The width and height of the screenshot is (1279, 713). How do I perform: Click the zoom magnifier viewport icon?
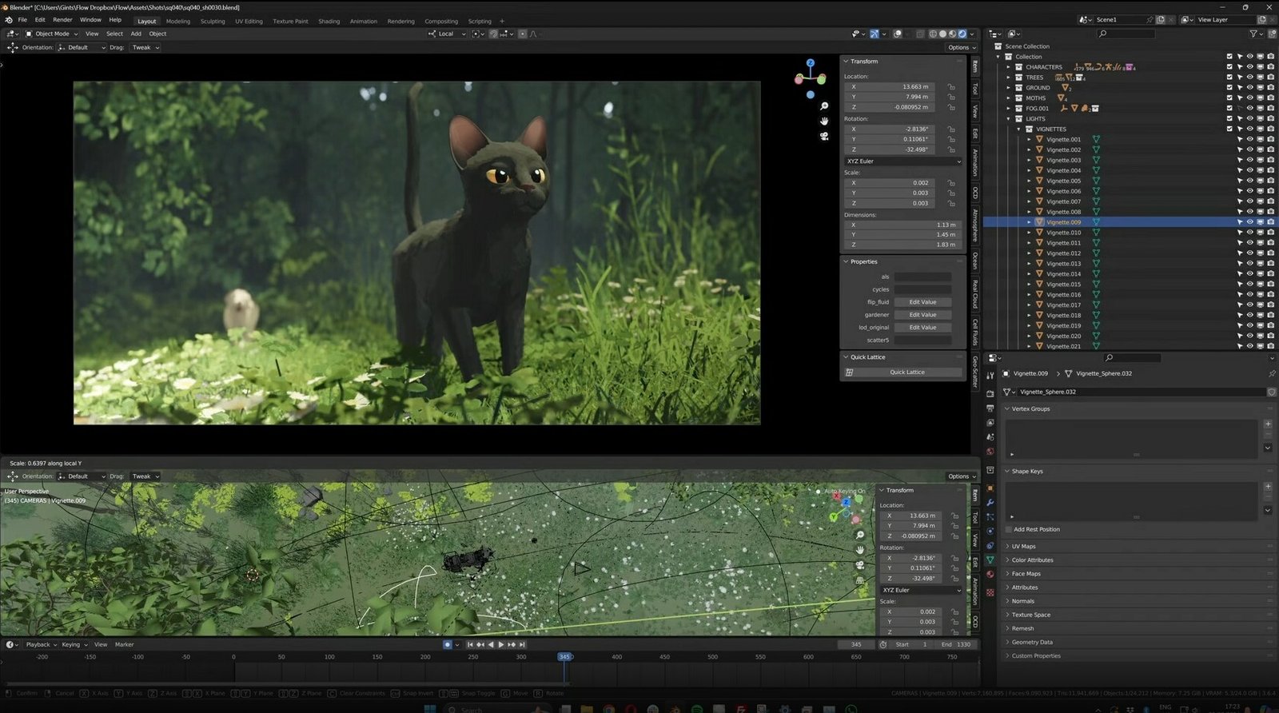823,106
